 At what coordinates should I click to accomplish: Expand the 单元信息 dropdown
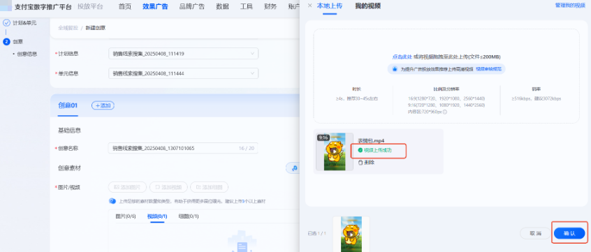point(183,73)
